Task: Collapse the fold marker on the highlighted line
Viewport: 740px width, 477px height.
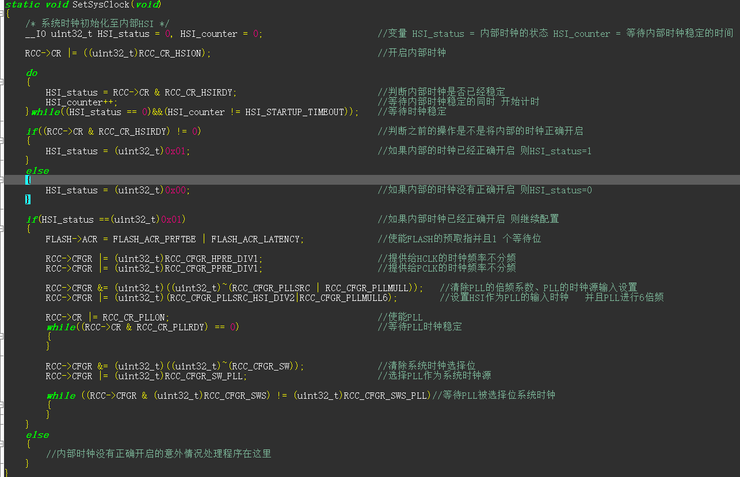Action: [x=2, y=180]
